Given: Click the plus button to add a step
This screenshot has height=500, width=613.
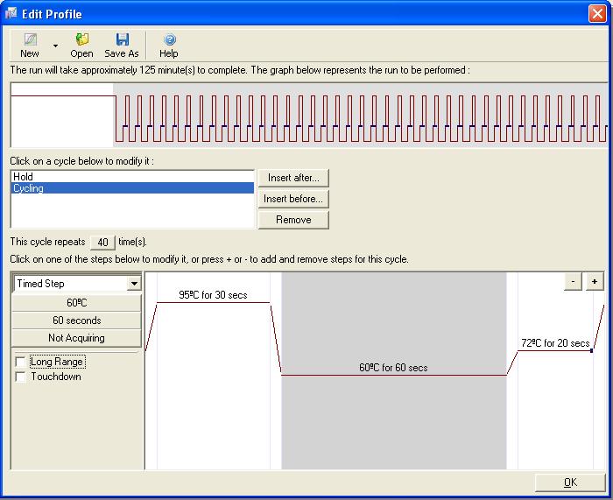Looking at the screenshot, I should tap(595, 281).
